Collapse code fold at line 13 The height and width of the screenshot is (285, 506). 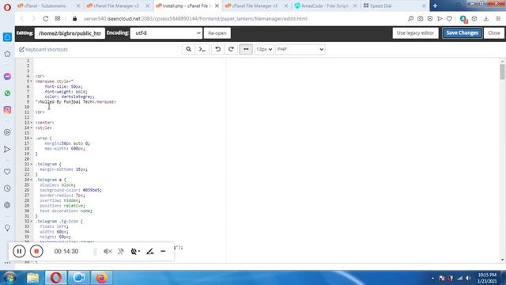tap(32, 123)
